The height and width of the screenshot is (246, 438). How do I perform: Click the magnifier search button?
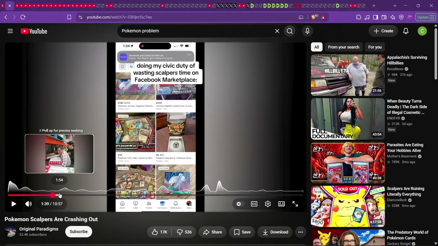pos(290,31)
